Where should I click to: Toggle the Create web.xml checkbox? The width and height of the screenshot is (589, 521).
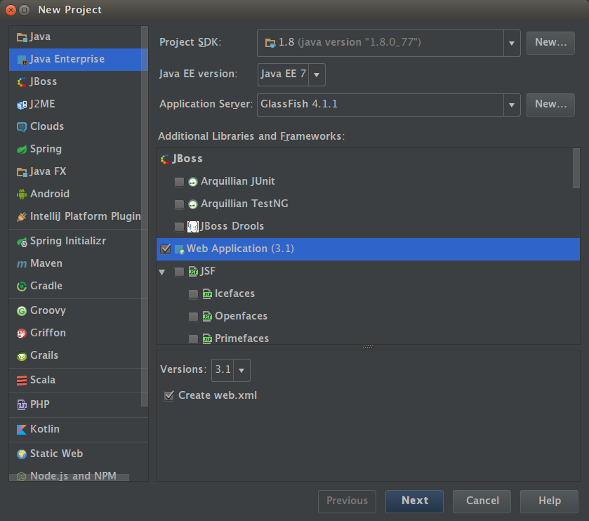pyautogui.click(x=169, y=395)
